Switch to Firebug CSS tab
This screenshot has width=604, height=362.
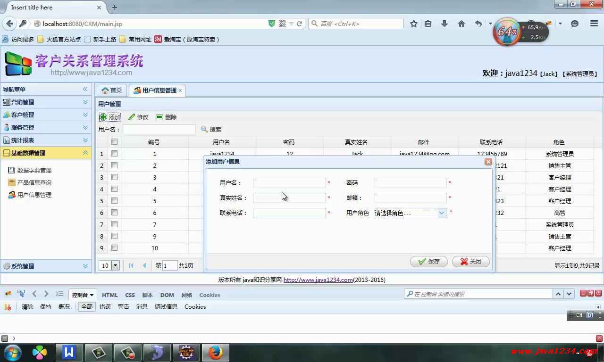[130, 295]
